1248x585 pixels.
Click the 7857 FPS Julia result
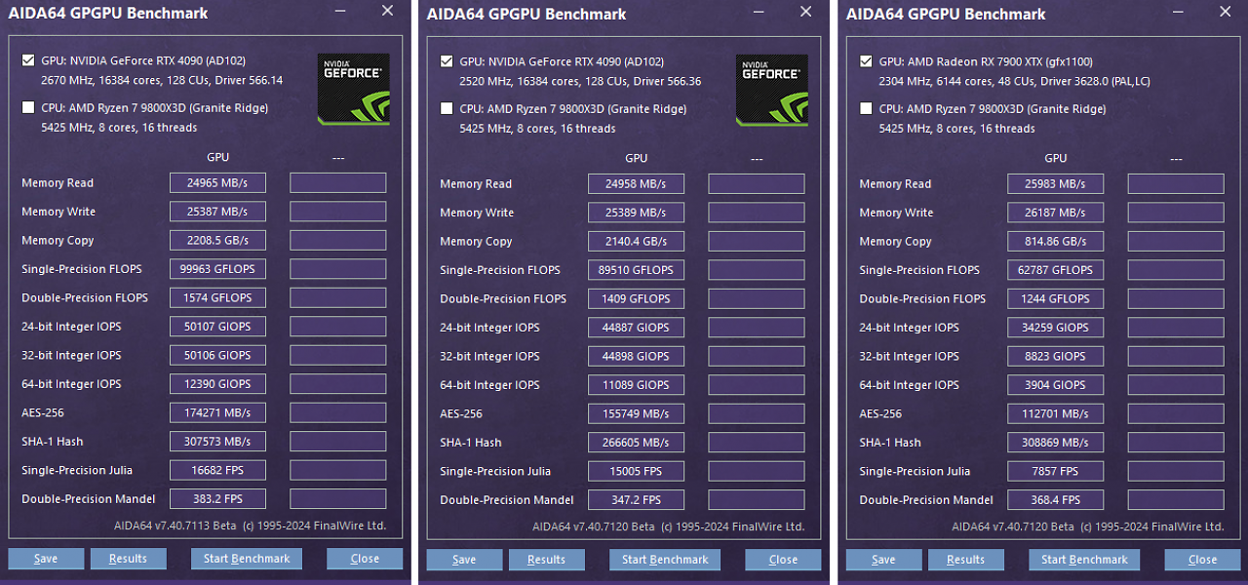pyautogui.click(x=1055, y=471)
